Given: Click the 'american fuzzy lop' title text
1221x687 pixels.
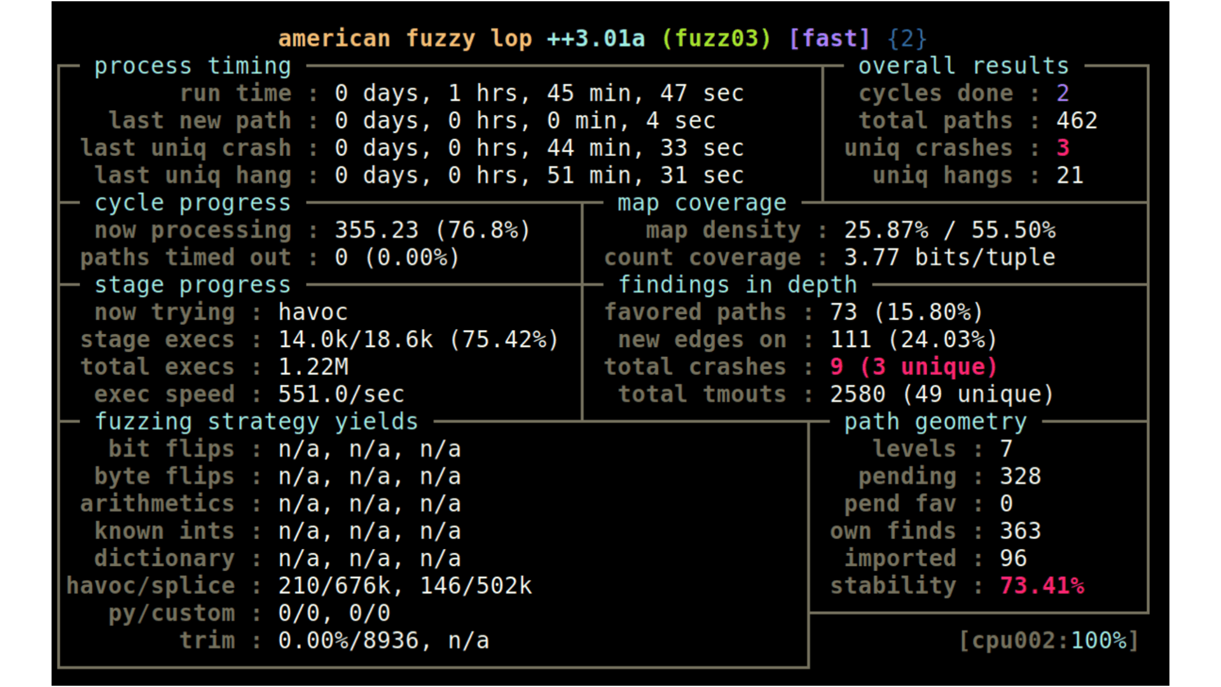Looking at the screenshot, I should (404, 39).
